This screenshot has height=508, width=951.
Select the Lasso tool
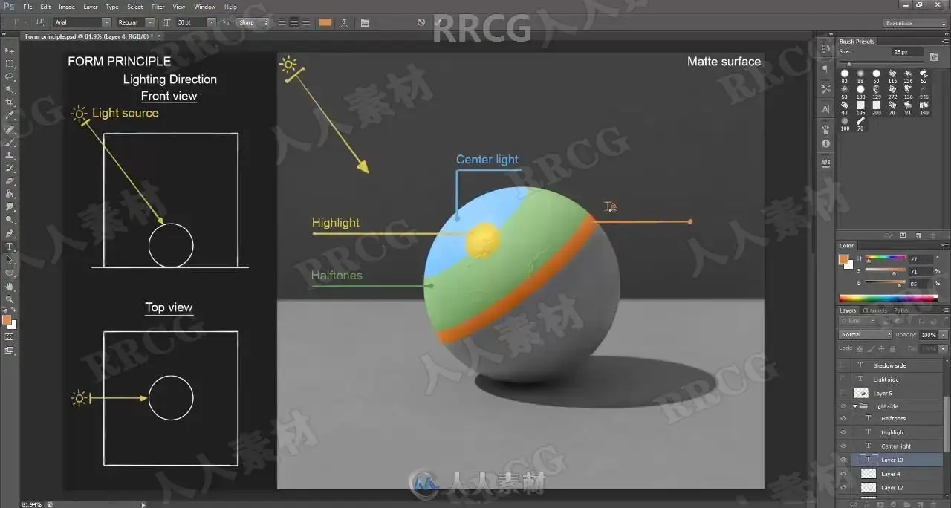tap(10, 76)
